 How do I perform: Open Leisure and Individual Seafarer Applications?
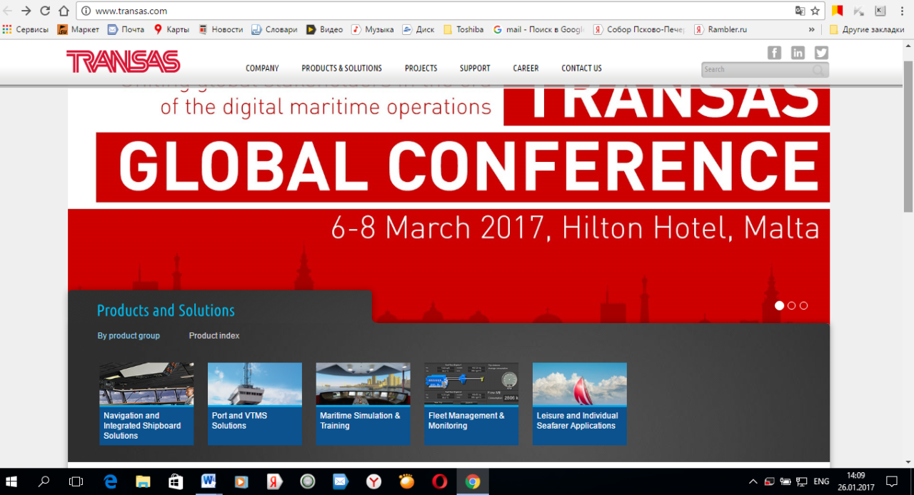[x=580, y=404]
